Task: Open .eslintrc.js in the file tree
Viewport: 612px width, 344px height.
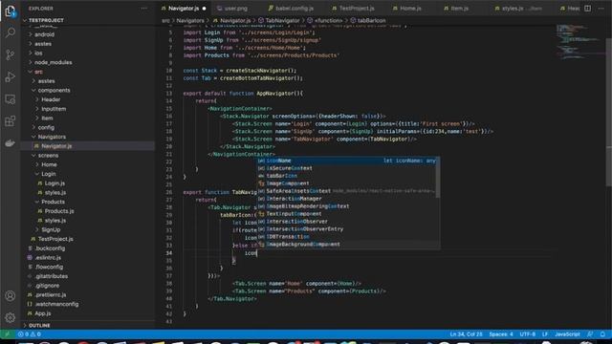Action: (x=48, y=257)
